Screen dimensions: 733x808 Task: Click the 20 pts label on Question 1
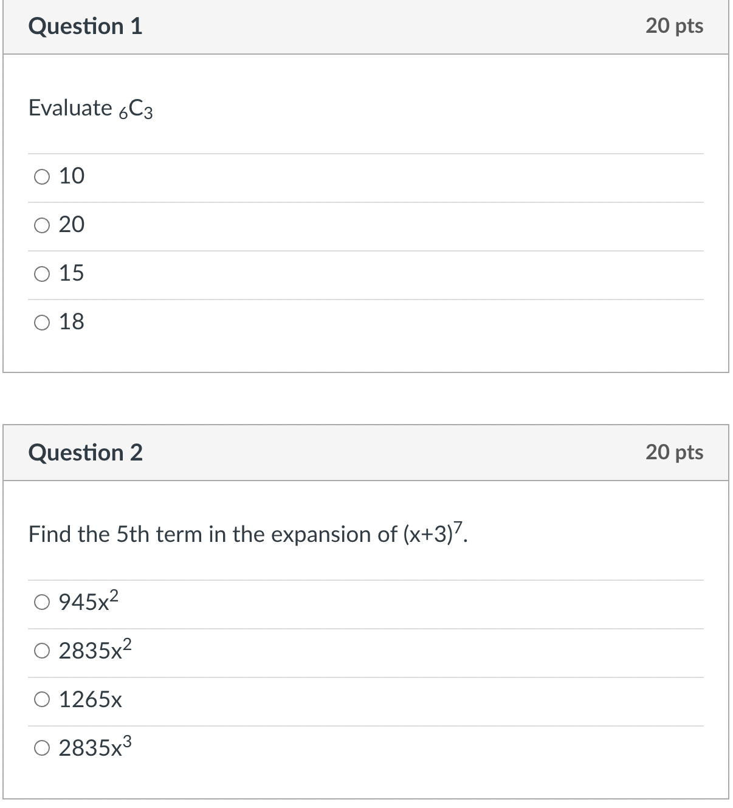(x=676, y=26)
